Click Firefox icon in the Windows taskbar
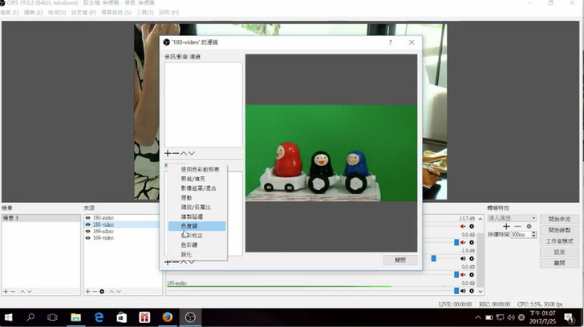Image resolution: width=584 pixels, height=327 pixels. [168, 317]
